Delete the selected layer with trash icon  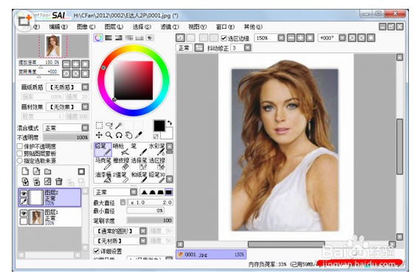[x=59, y=182]
